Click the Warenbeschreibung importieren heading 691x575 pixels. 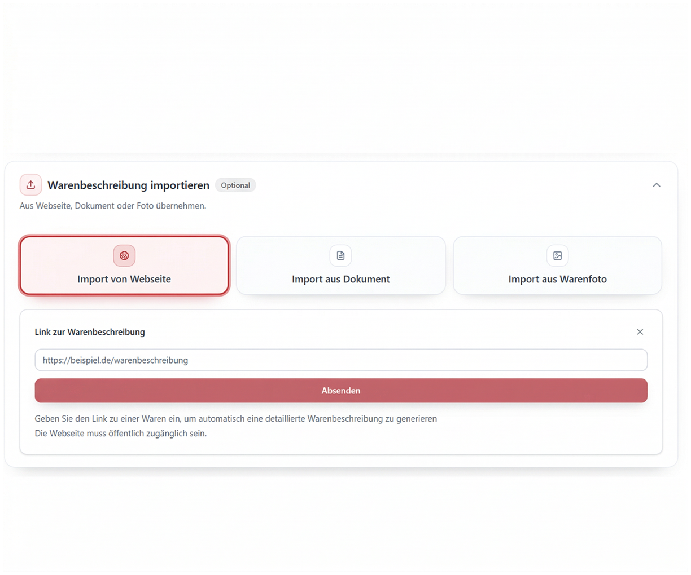128,185
